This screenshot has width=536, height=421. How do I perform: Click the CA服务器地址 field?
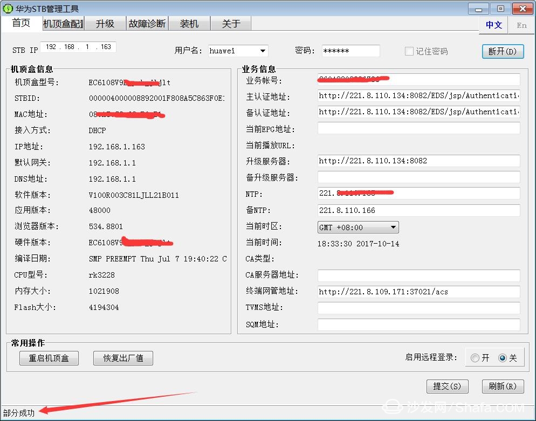(x=419, y=275)
